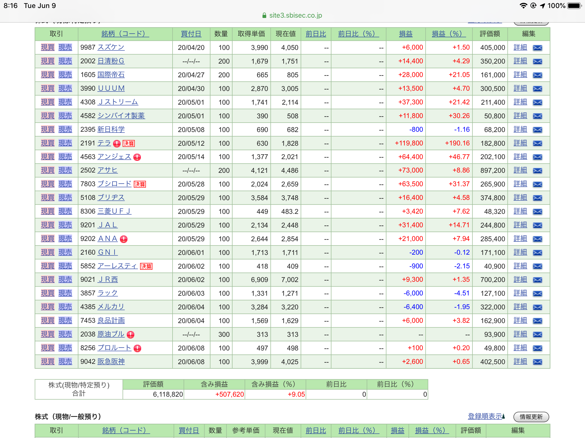Click mail icon in Jストリーム row

click(537, 102)
